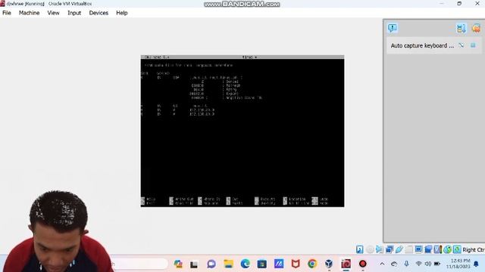
Task: Switch to the running VM taskbar icon
Action: (x=346, y=264)
